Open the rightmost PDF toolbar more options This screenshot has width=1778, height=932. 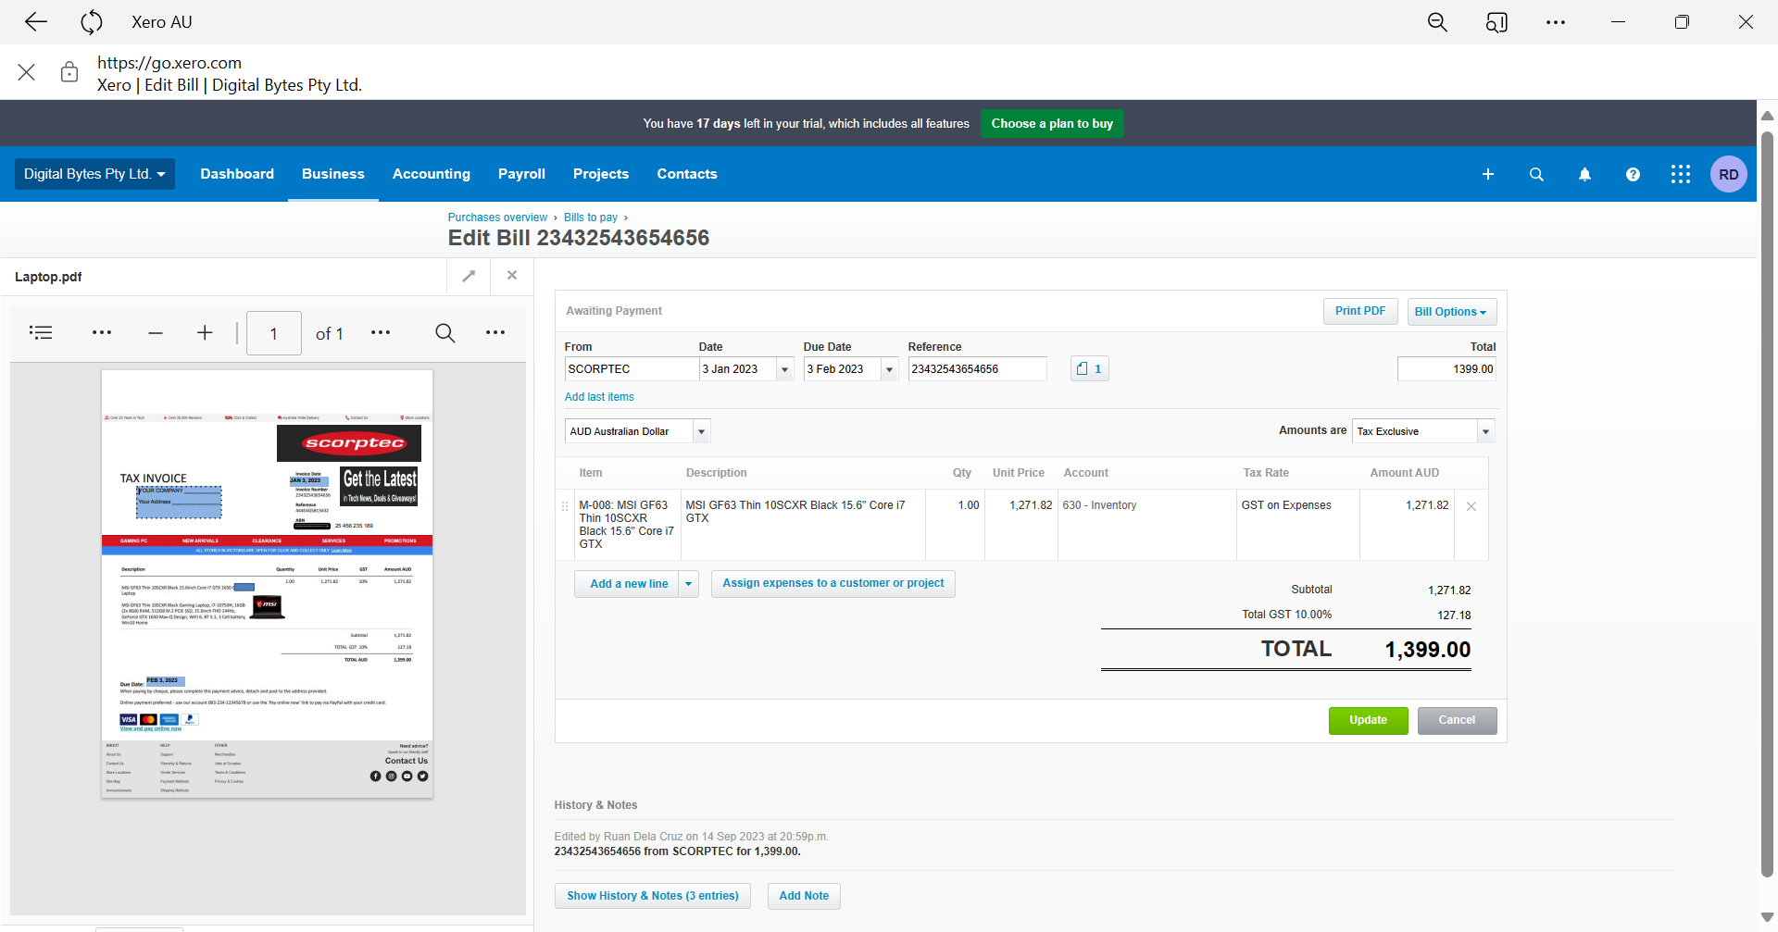click(x=495, y=333)
